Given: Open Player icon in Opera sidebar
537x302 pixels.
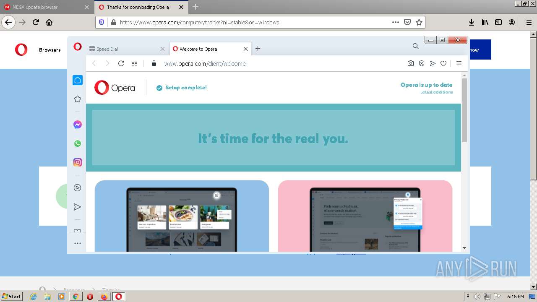Looking at the screenshot, I should coord(78,188).
